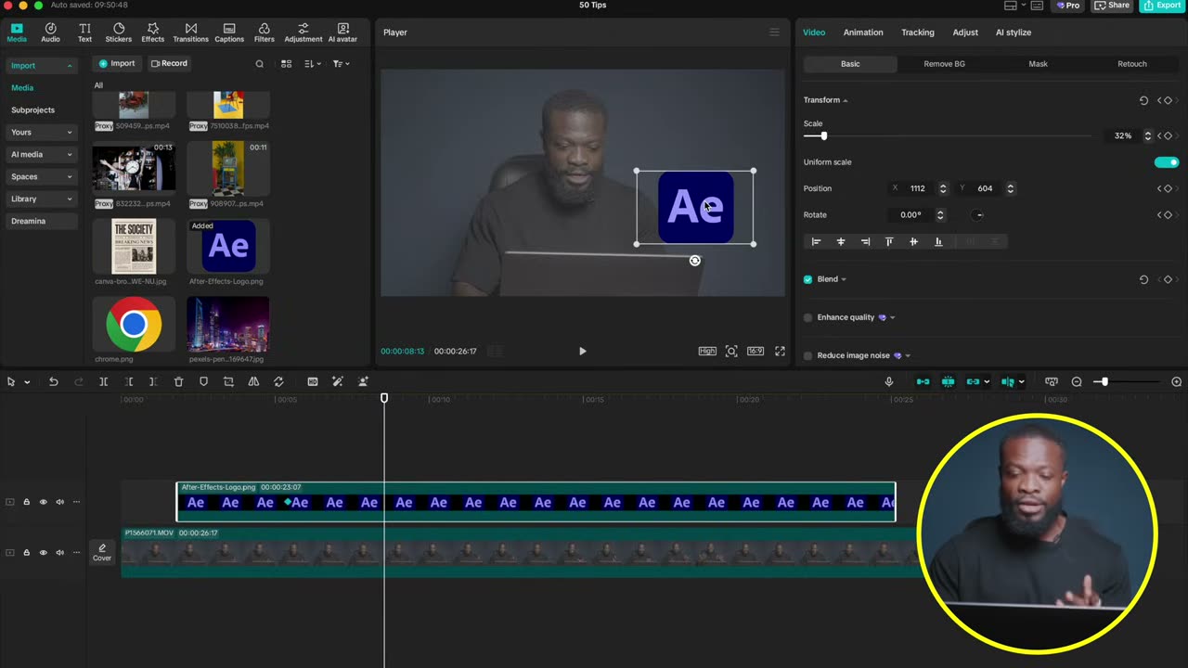Align the clip to the top edge
Screen dimensions: 1188x668
tap(889, 241)
